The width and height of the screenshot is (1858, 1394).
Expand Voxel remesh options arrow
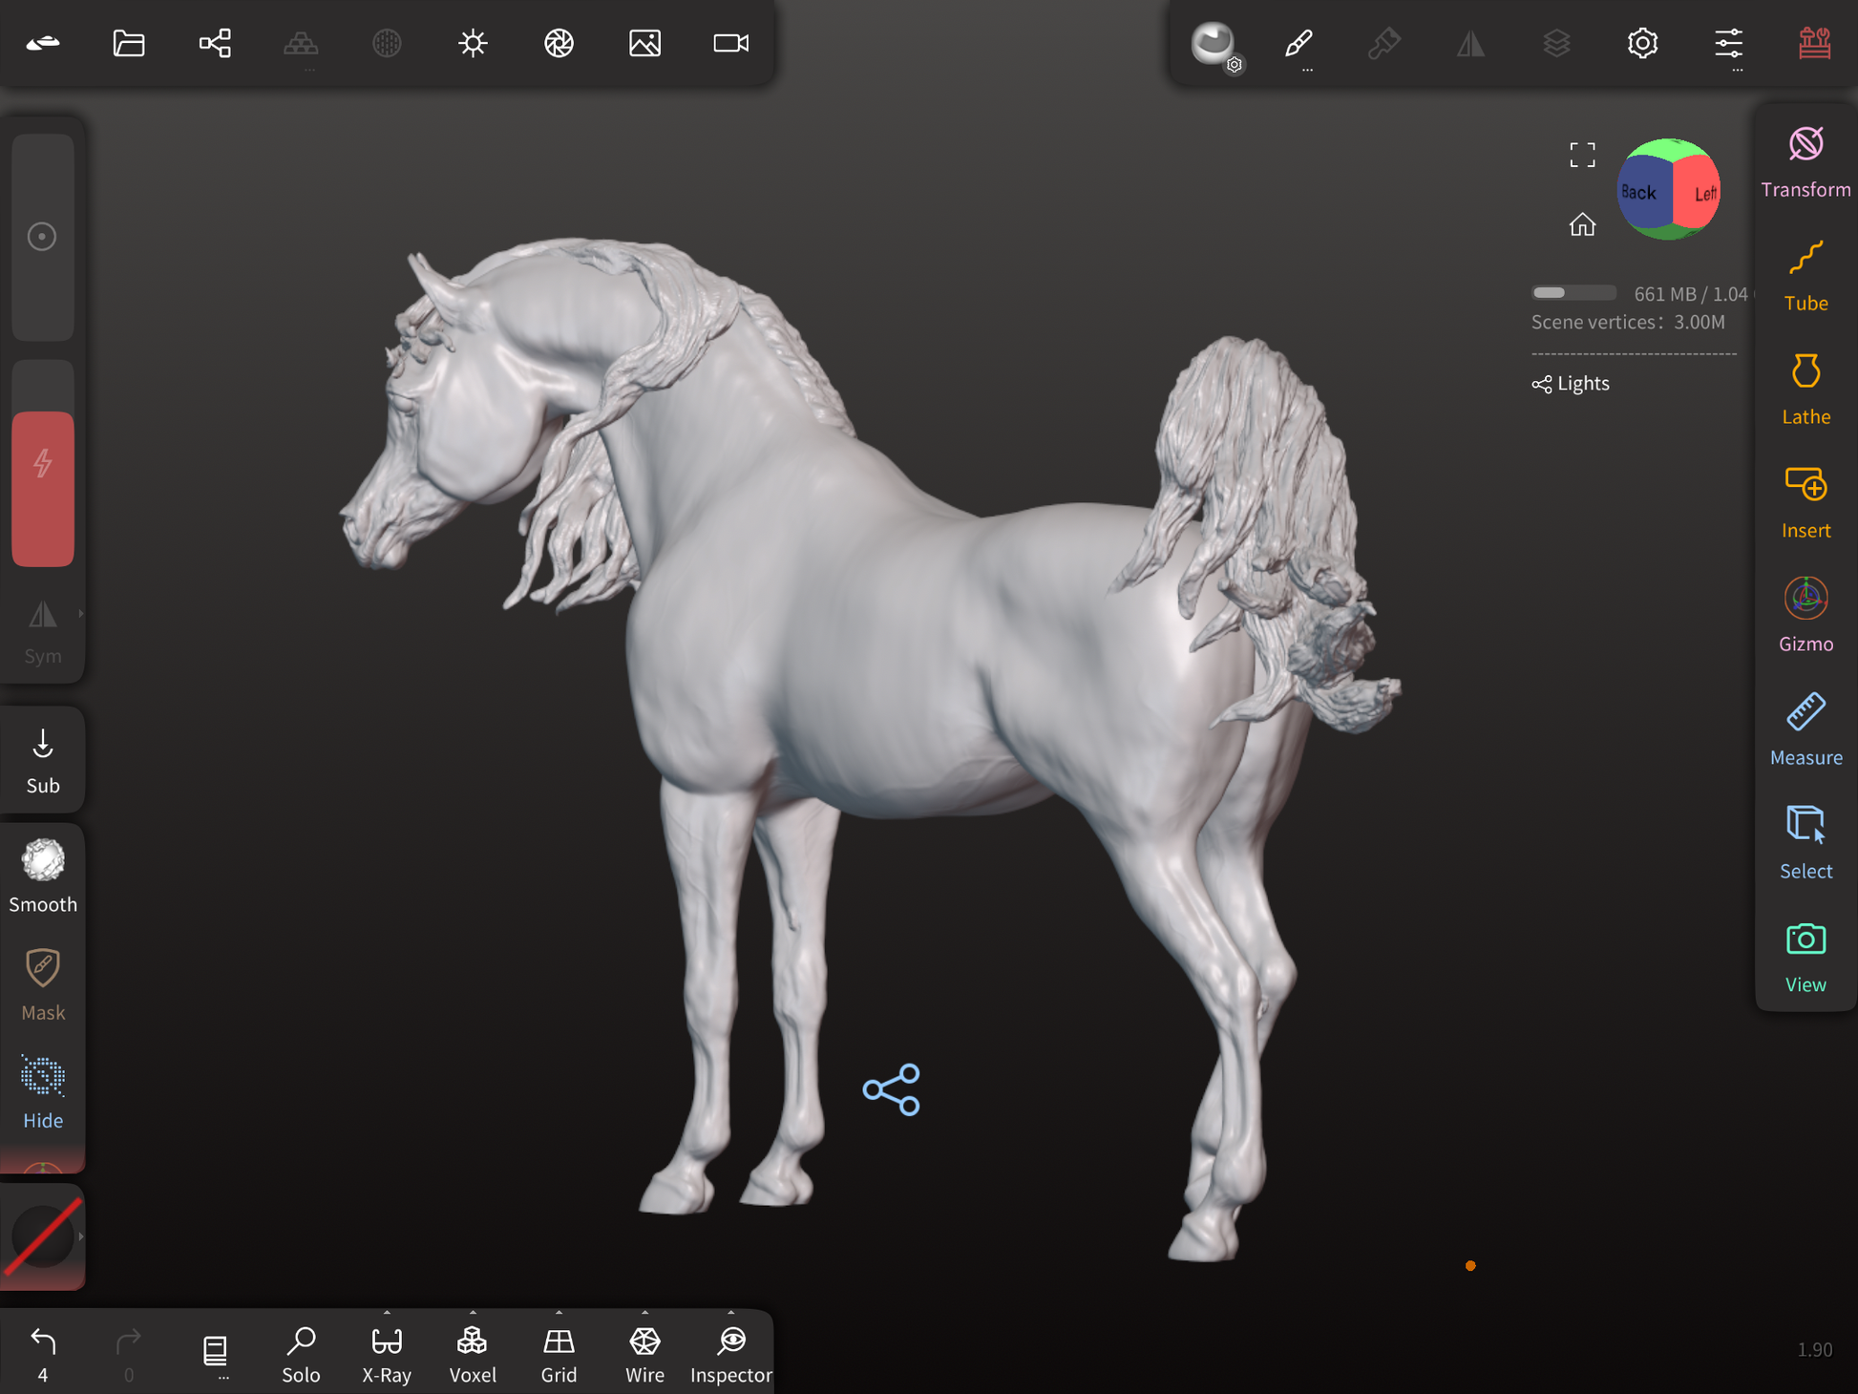[473, 1313]
